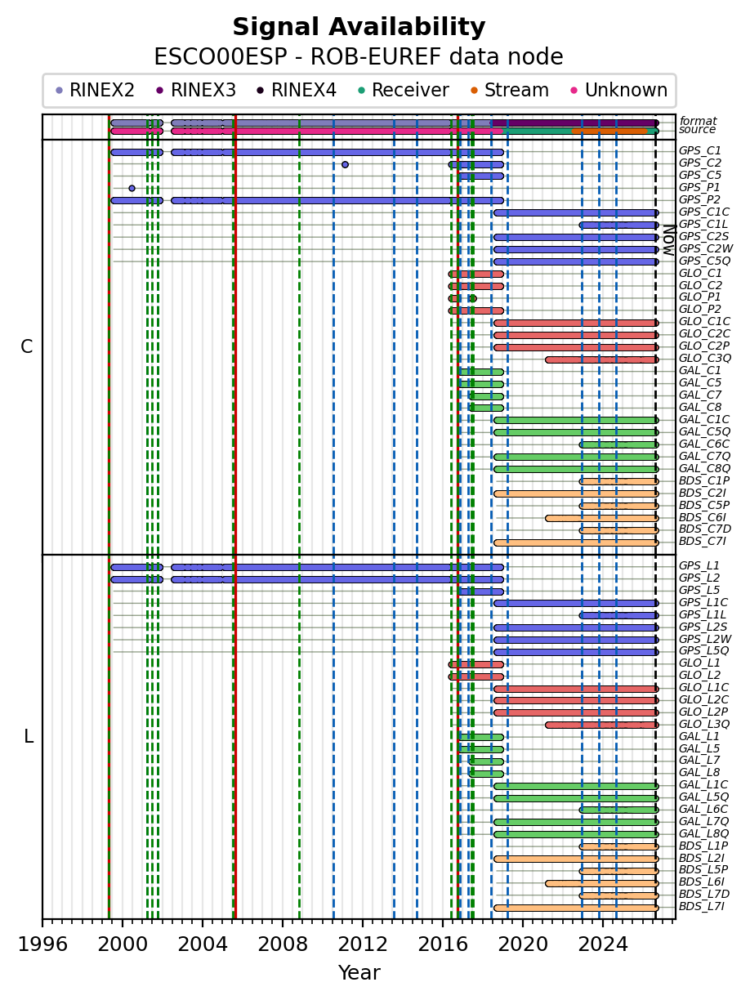Select the GLO_L2 row label
Screen dimensions: 750x1000
pyautogui.click(x=699, y=676)
